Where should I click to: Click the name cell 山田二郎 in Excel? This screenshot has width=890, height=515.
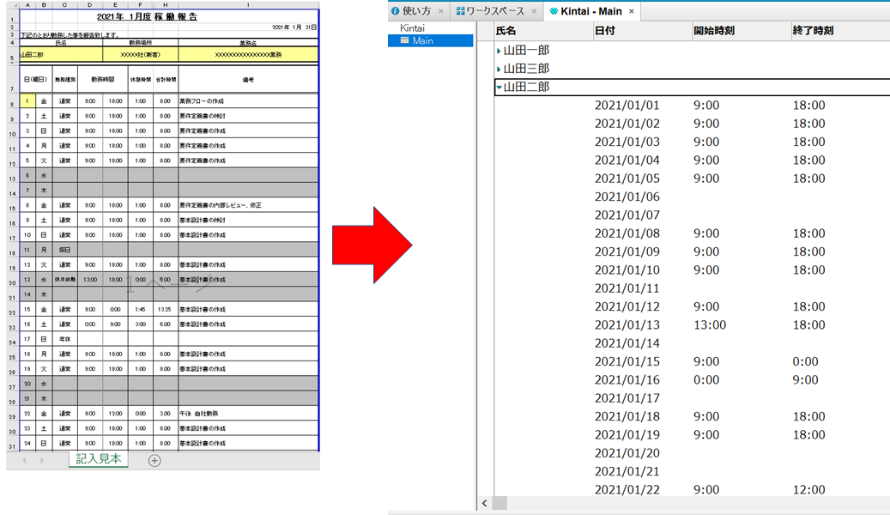coord(61,55)
